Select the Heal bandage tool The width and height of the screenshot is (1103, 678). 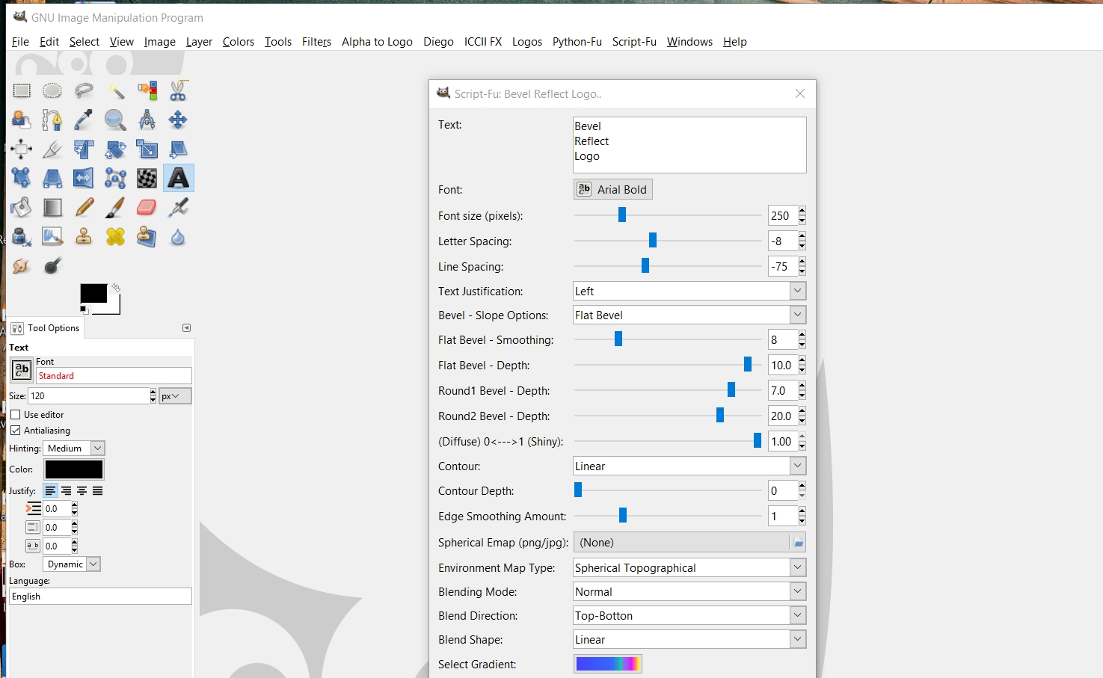115,237
